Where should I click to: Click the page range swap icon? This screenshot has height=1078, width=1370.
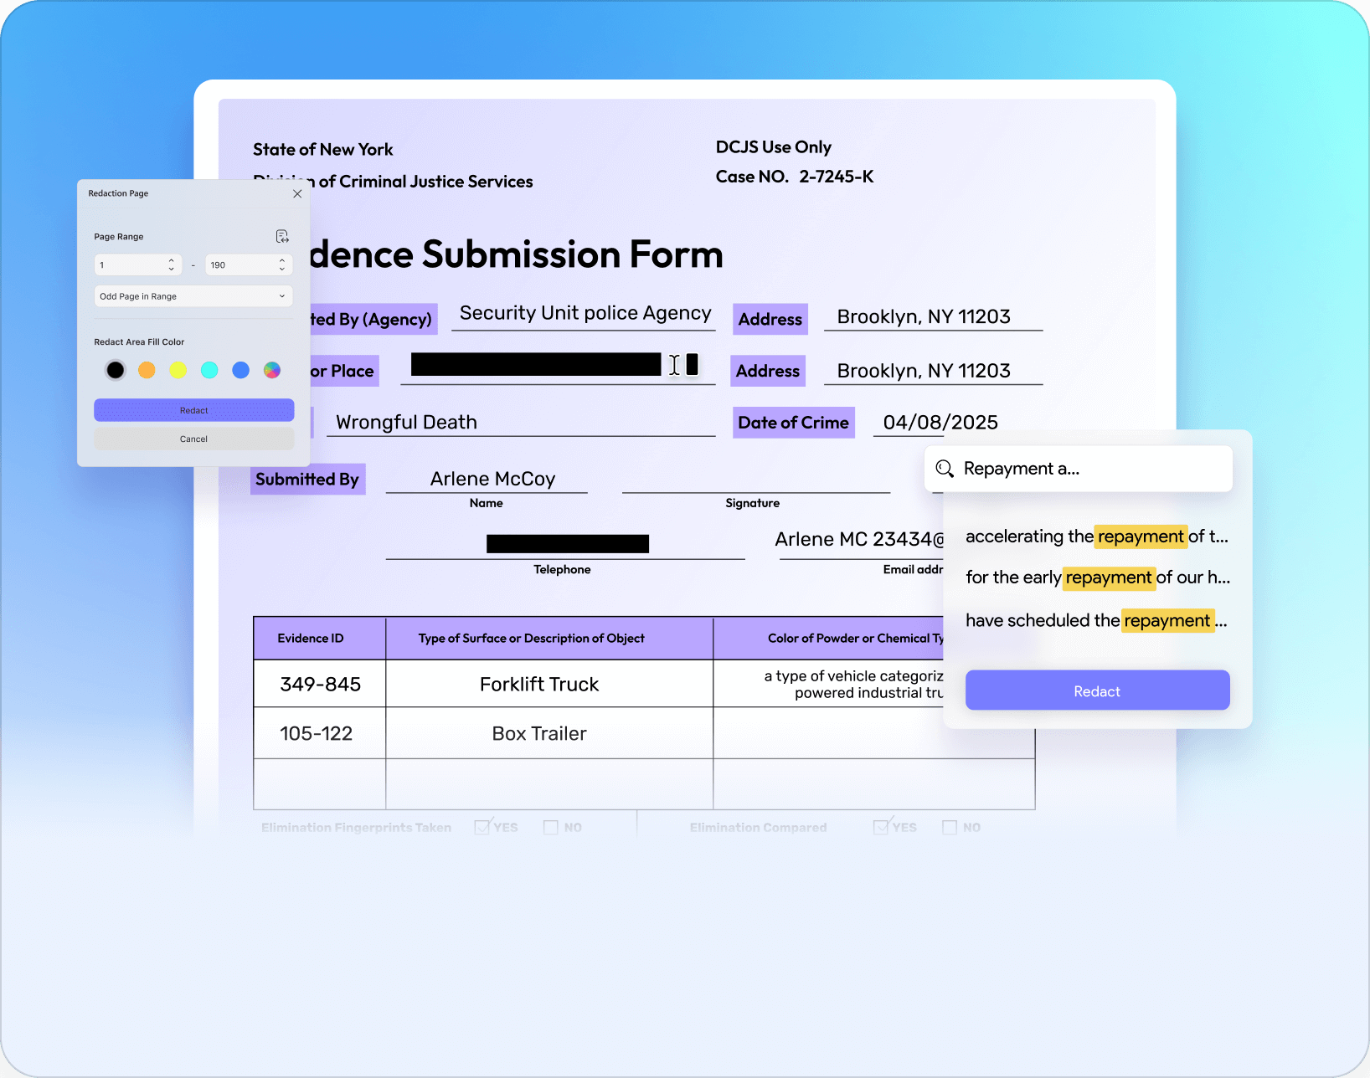click(x=282, y=236)
